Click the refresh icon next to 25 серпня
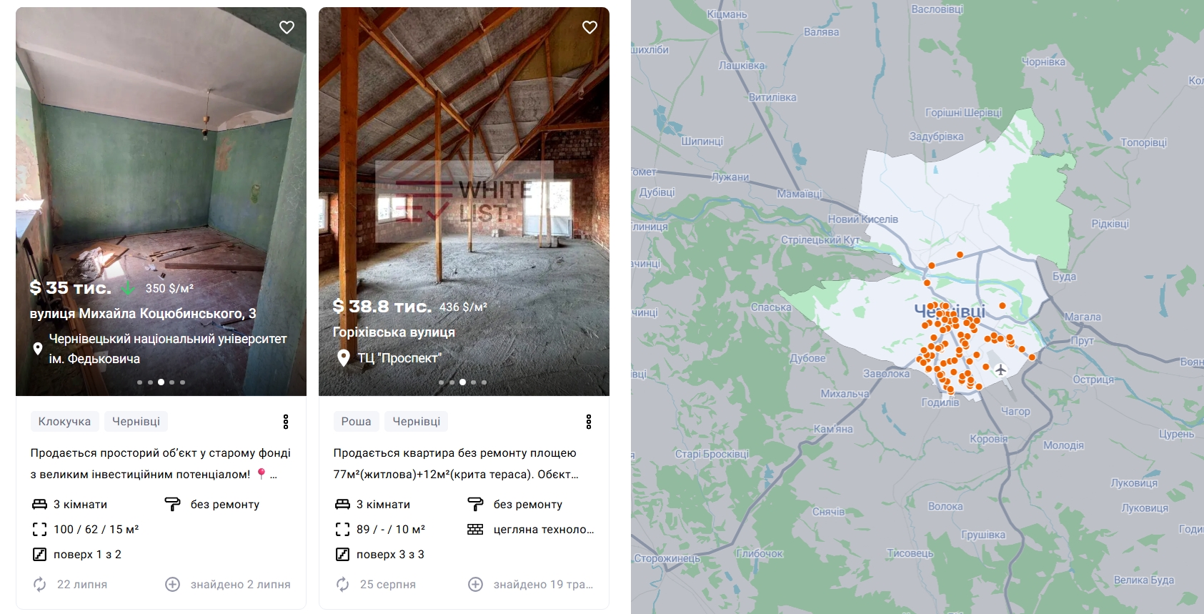This screenshot has height=614, width=1204. [343, 585]
